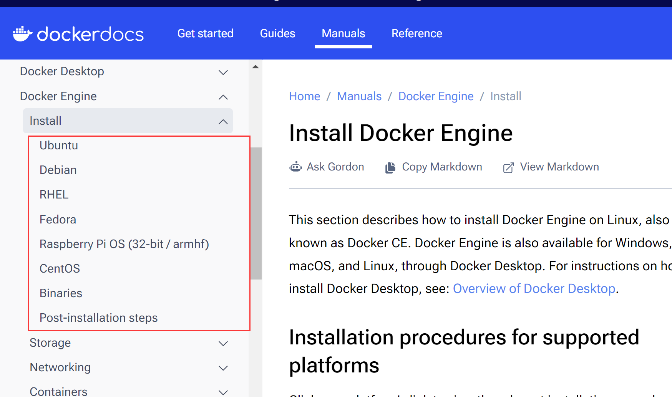Click the Copy Markdown document icon

[390, 167]
